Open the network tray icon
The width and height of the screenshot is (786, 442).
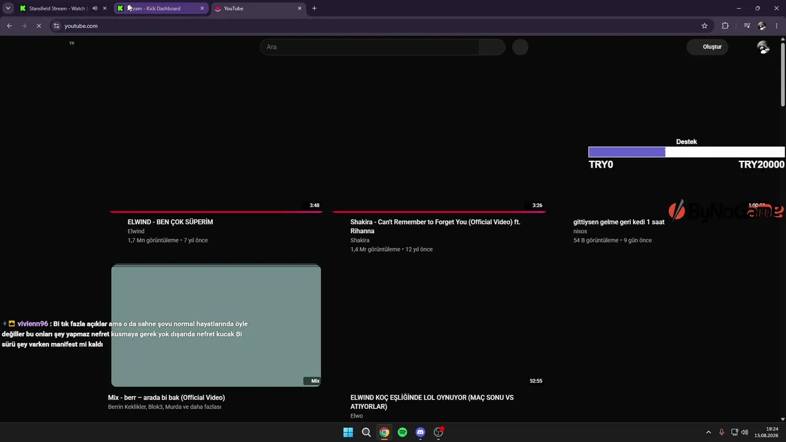click(x=734, y=432)
